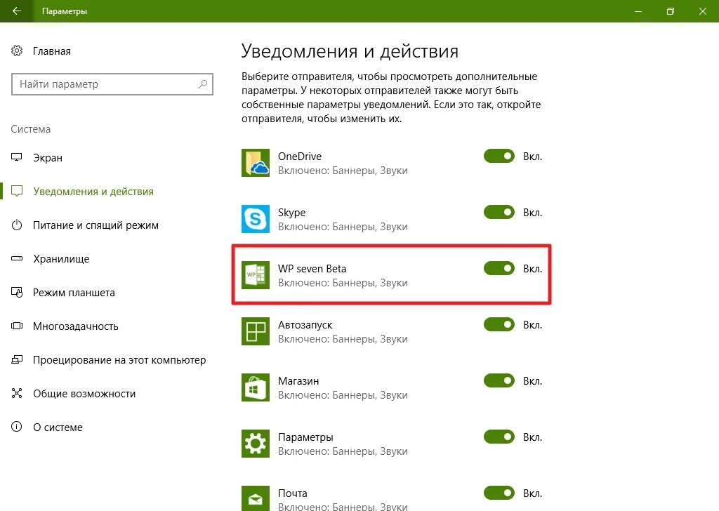Select Общие возможности section
Screen dimensions: 719x511
click(x=84, y=394)
